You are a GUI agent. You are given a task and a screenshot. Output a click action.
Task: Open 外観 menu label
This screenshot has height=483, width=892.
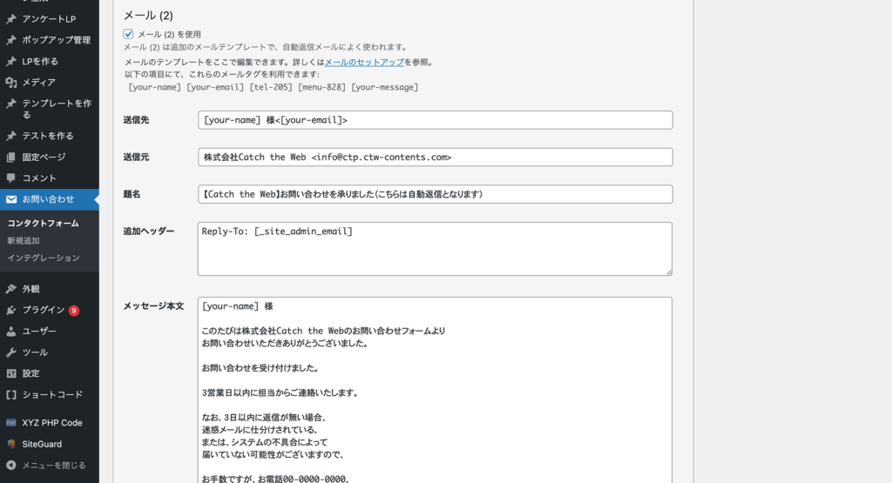[x=30, y=289]
